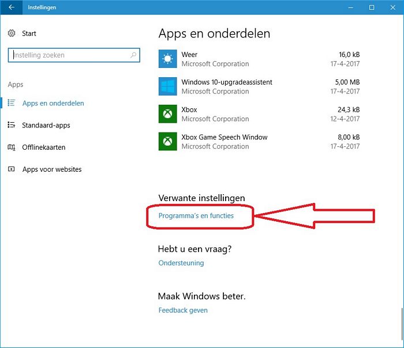This screenshot has width=404, height=348.
Task: Click the Xbox Game Speech Window icon
Action: [167, 142]
